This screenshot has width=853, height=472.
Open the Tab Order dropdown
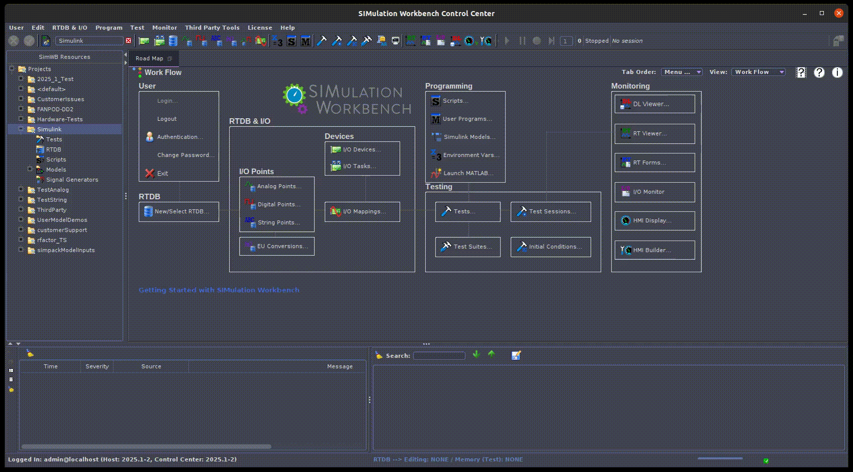click(681, 72)
